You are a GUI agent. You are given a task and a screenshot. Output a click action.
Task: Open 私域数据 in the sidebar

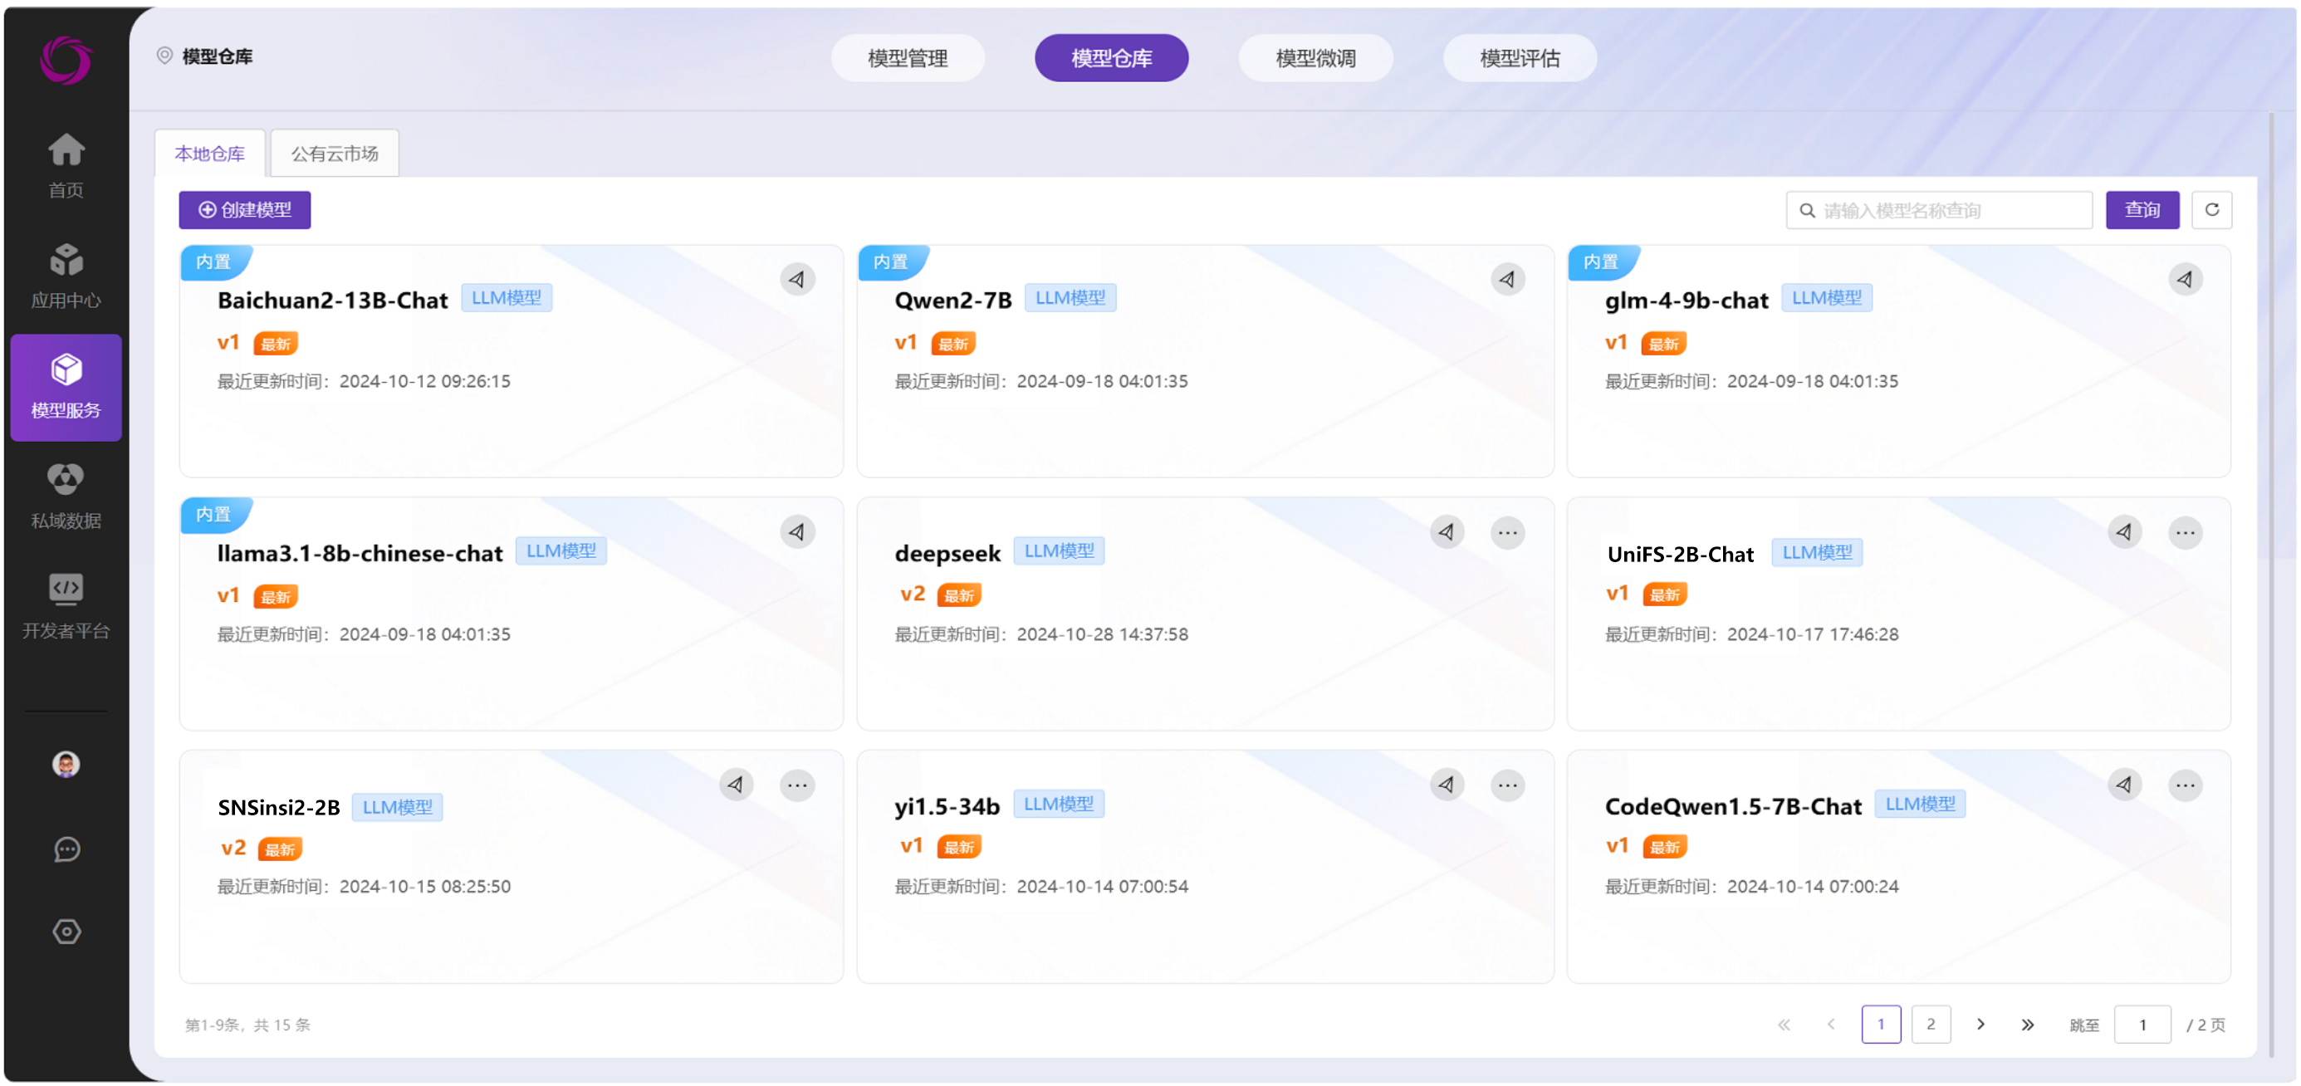[x=66, y=497]
